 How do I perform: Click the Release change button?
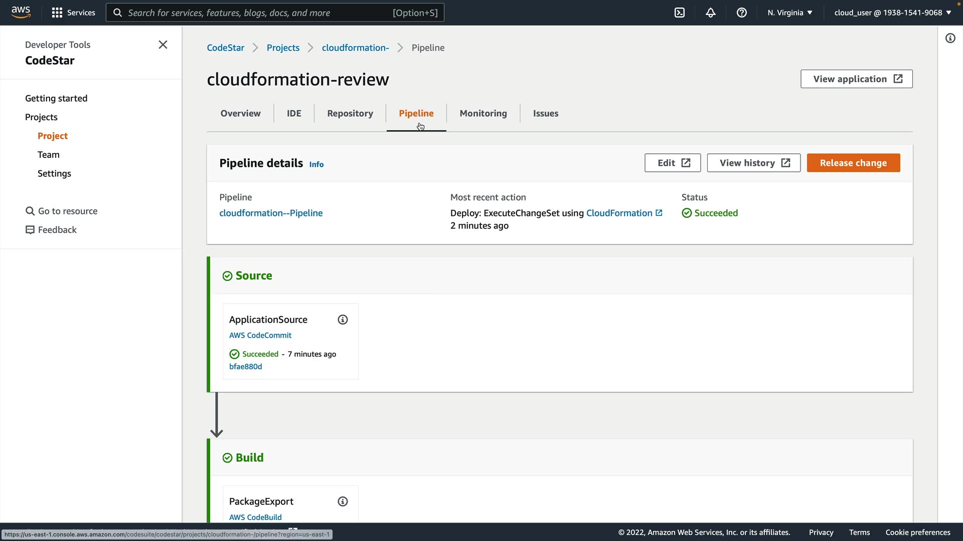point(853,163)
